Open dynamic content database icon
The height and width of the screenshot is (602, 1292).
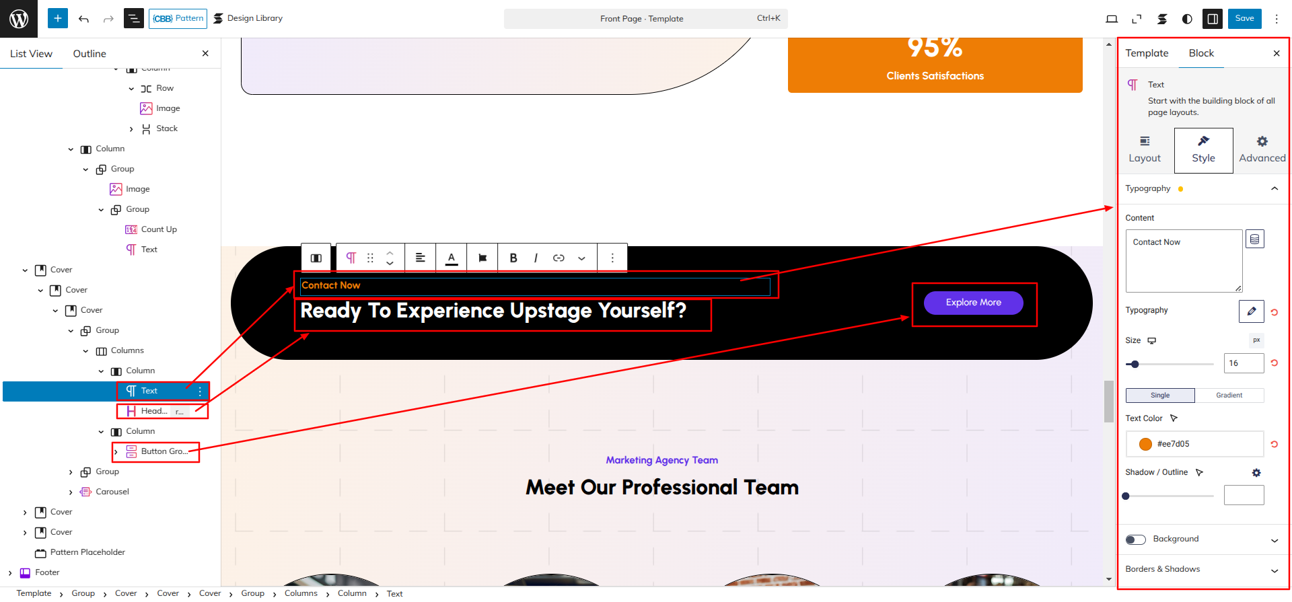(1255, 239)
